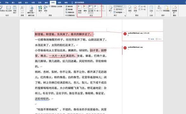The image size is (186, 114).
Task: Open the Translate (翻译) dropdown
Action: [40, 9]
